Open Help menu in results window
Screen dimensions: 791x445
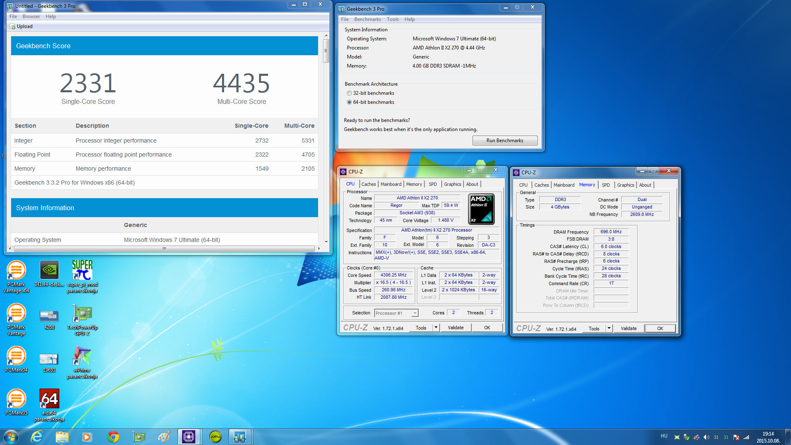51,16
